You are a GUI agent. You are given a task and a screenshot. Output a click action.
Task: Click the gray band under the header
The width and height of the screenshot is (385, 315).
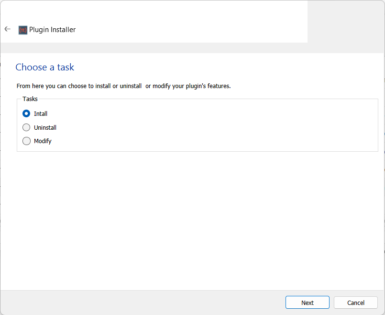pyautogui.click(x=191, y=48)
